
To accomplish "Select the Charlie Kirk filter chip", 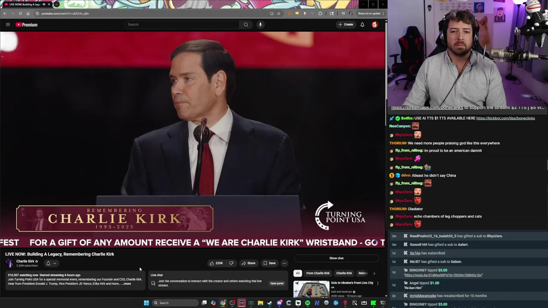I will tap(344, 273).
